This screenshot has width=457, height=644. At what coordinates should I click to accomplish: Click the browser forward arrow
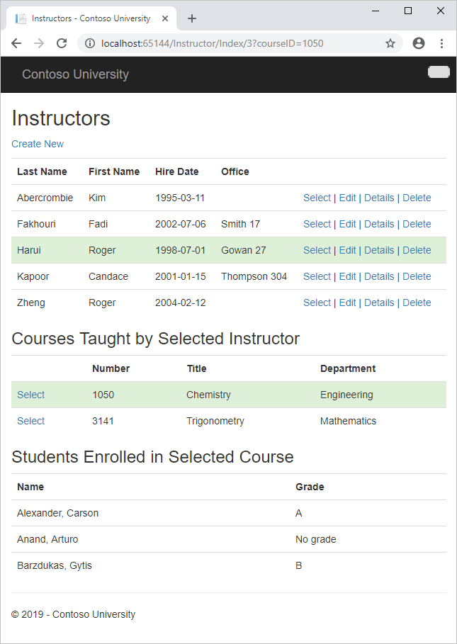39,43
